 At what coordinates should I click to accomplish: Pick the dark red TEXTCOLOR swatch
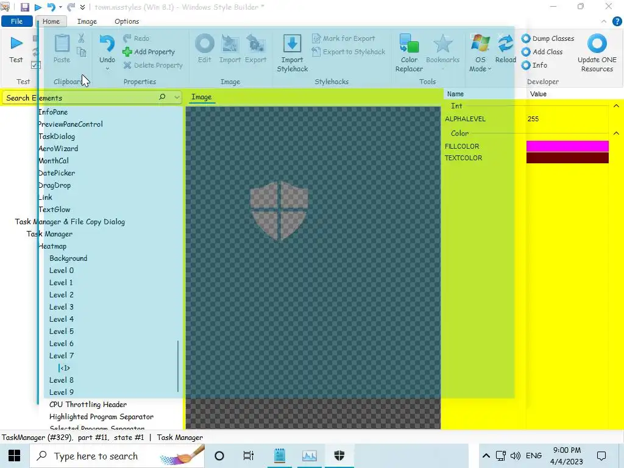tap(567, 158)
